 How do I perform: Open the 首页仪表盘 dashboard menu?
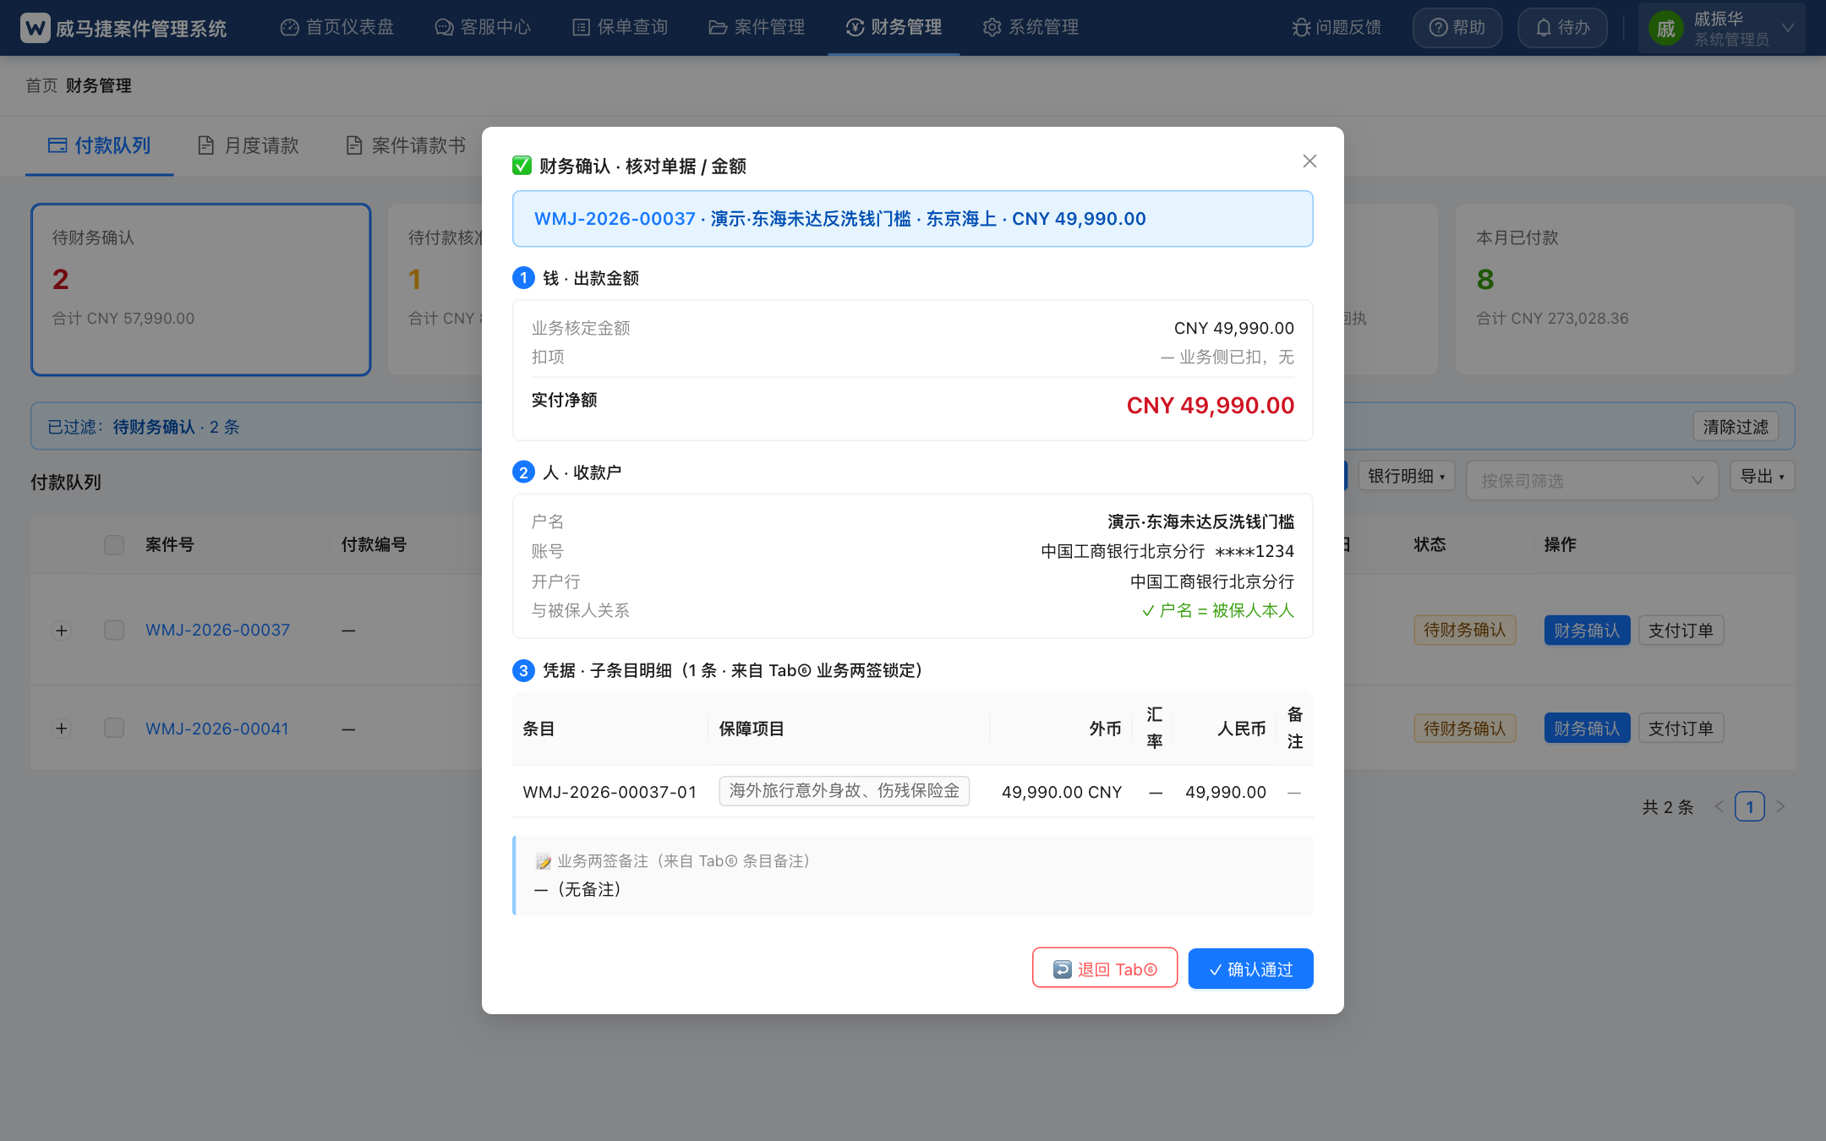pos(337,28)
